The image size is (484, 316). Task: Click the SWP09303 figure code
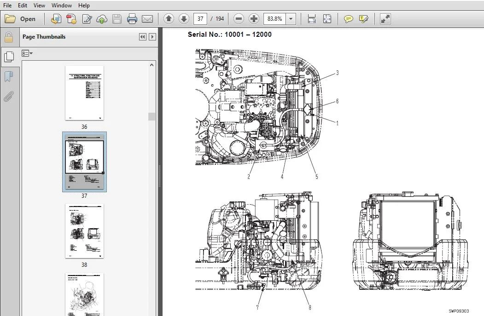coord(459,311)
